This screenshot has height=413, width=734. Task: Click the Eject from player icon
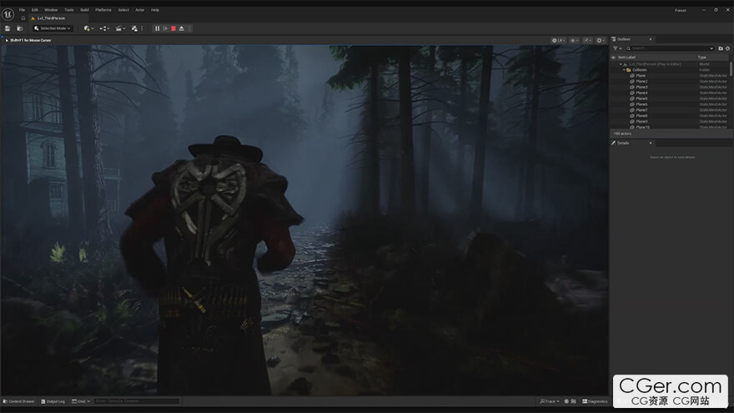pyautogui.click(x=182, y=28)
